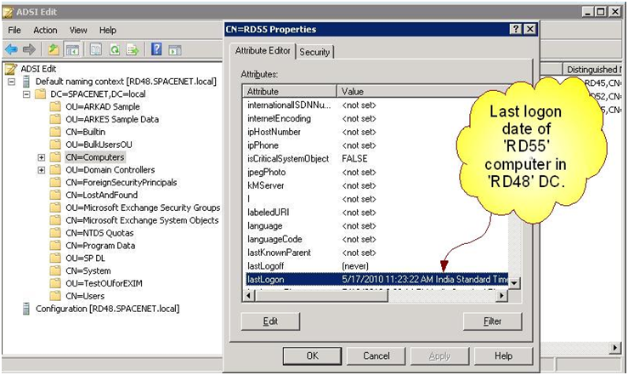
Task: Click the Up one level folder icon
Action: coord(54,49)
